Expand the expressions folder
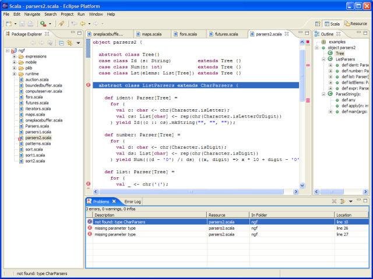The height and width of the screenshot is (279, 373). tap(14, 56)
